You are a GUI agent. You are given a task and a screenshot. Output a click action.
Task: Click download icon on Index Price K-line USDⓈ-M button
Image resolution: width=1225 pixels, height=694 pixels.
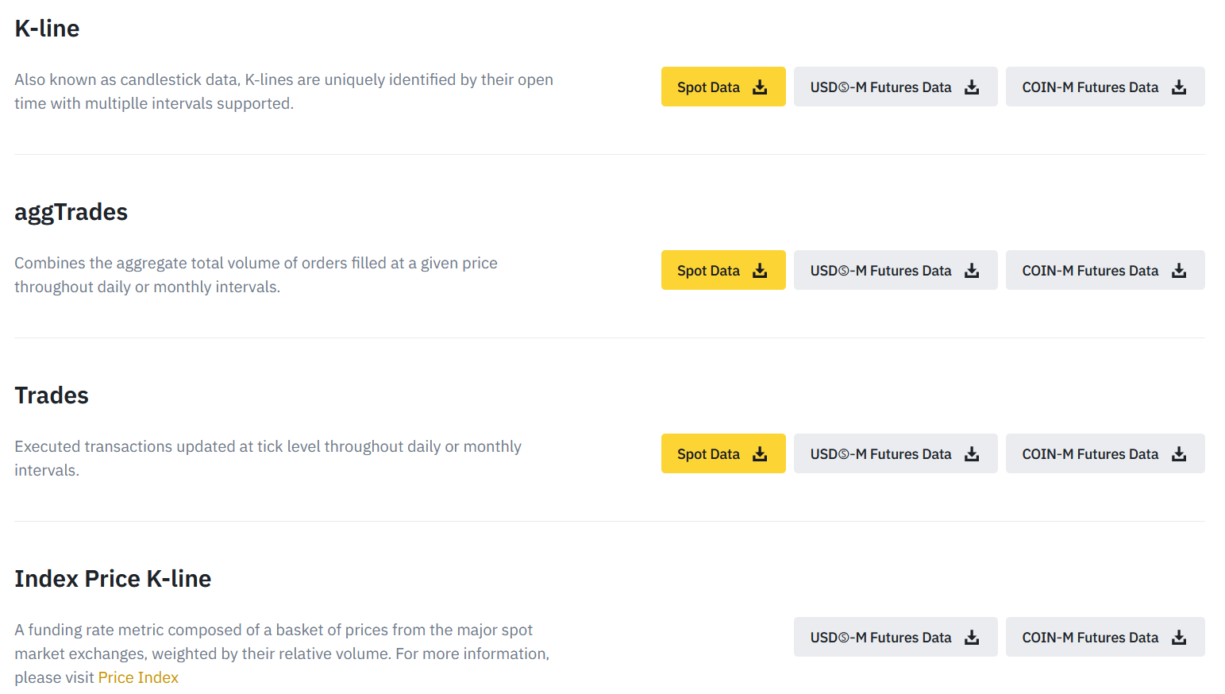(972, 637)
